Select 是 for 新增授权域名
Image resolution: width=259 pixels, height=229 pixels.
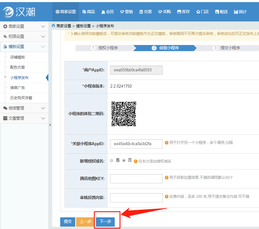(112, 160)
